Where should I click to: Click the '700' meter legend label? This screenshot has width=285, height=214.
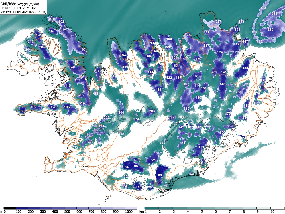pos(91,211)
